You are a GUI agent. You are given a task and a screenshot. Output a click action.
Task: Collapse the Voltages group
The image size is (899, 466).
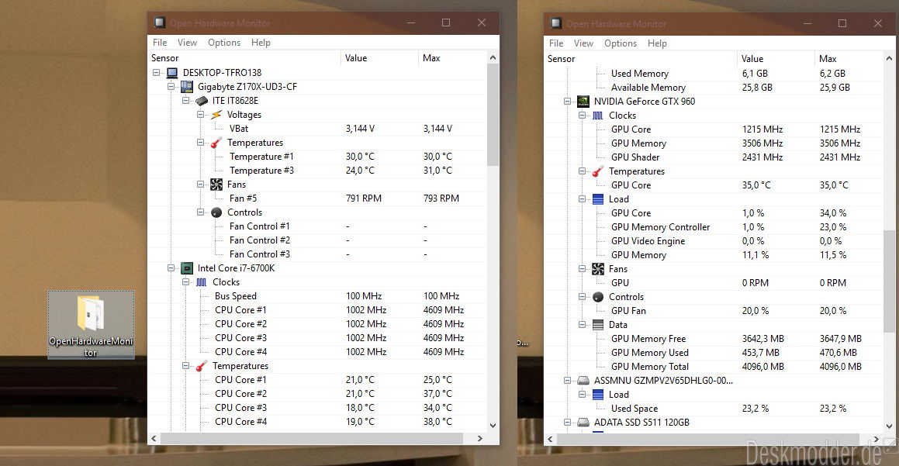click(x=201, y=115)
